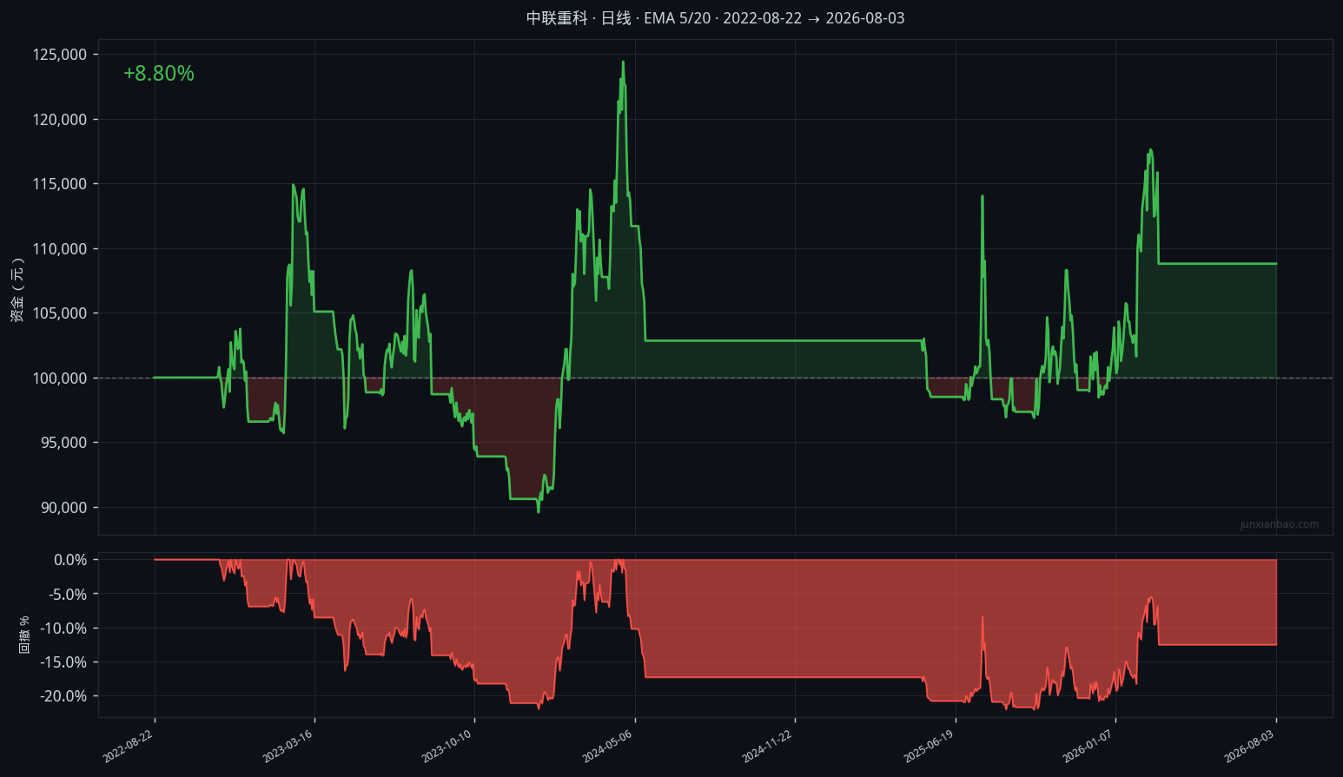
Task: Select the 2024-05-06 date label
Action: click(607, 746)
